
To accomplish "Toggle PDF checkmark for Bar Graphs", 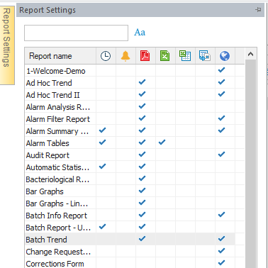I will click(142, 191).
